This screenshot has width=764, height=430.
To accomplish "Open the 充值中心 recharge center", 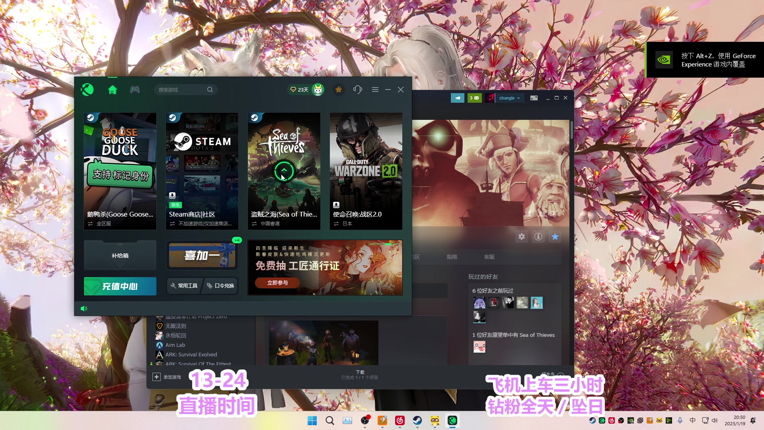I will (120, 286).
